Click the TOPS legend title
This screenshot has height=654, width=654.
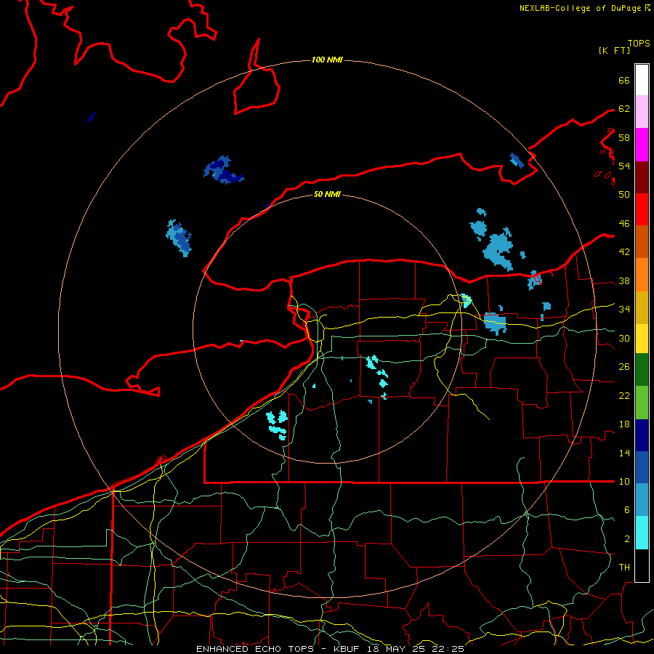tap(639, 43)
